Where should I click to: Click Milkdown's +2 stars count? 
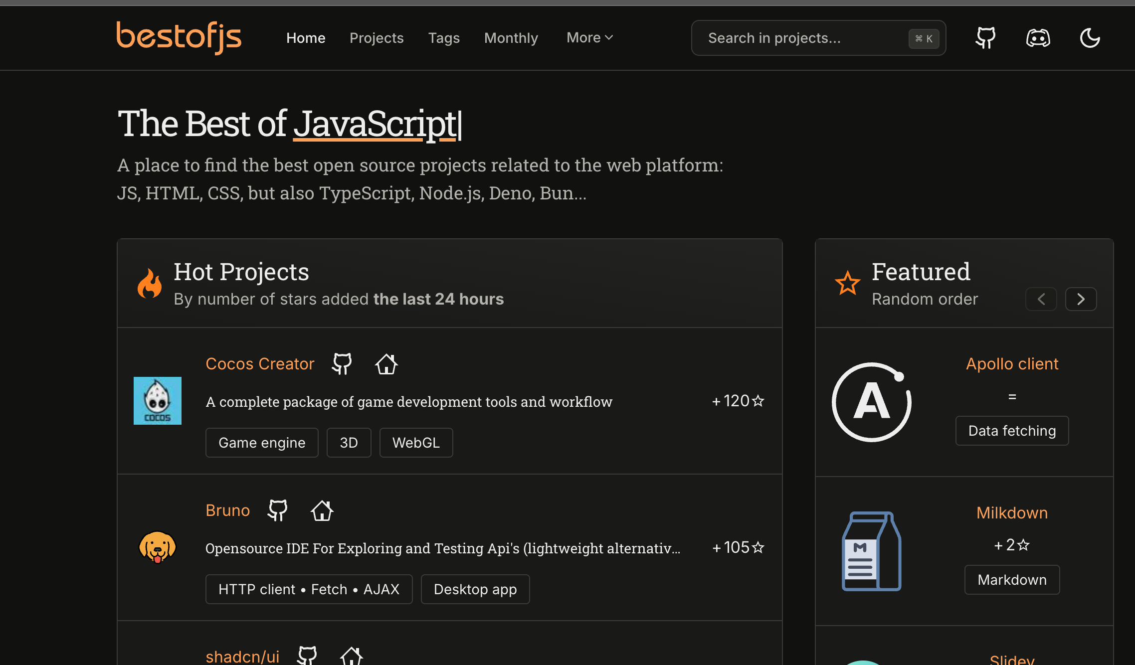(1012, 545)
